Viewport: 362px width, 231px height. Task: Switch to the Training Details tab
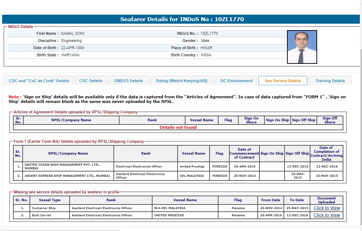[x=330, y=81]
